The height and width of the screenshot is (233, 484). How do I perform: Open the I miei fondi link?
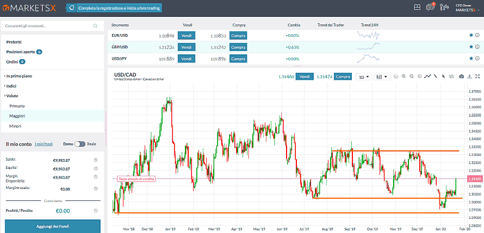[x=44, y=144]
